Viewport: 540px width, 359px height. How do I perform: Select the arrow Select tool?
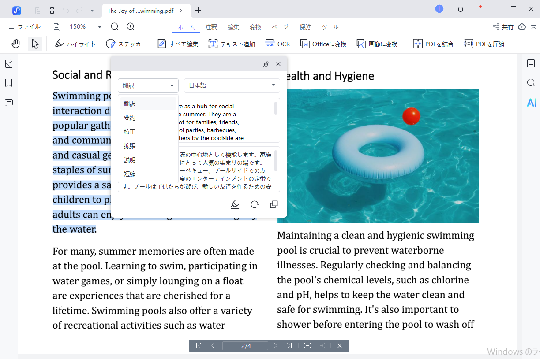coord(35,44)
